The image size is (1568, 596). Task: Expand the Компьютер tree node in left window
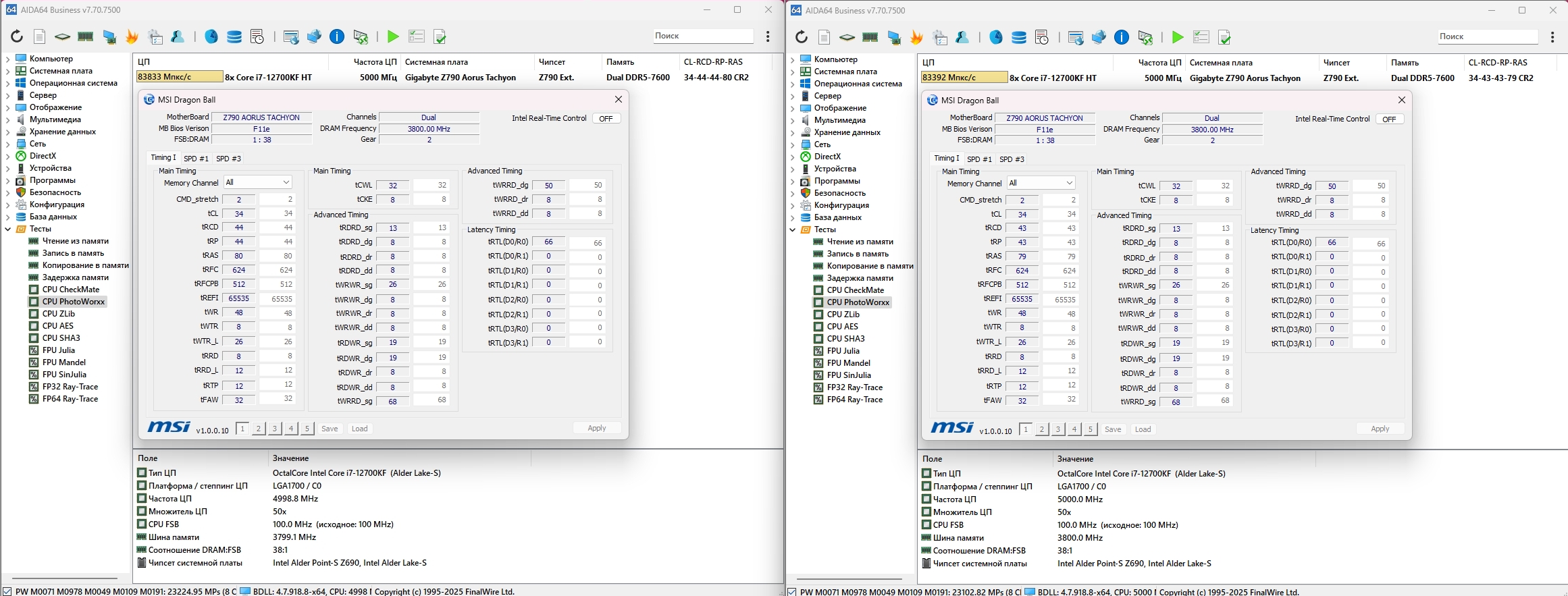[7, 59]
